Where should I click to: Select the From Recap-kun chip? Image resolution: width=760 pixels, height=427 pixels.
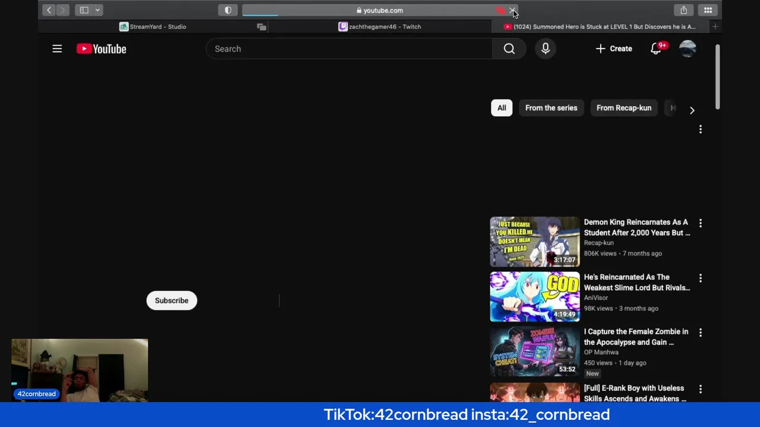[x=624, y=108]
